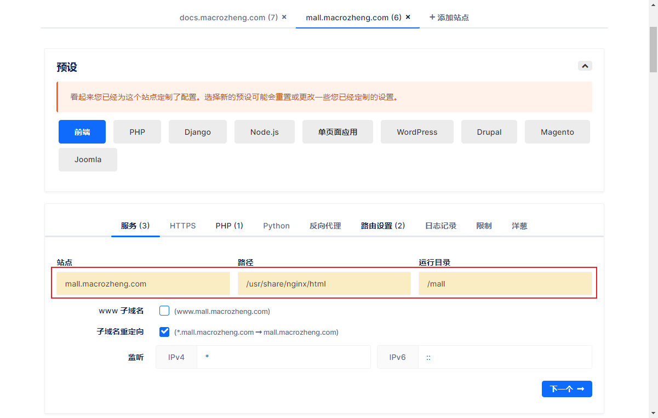658x418 pixels.
Task: Select the Django preset
Action: [197, 132]
